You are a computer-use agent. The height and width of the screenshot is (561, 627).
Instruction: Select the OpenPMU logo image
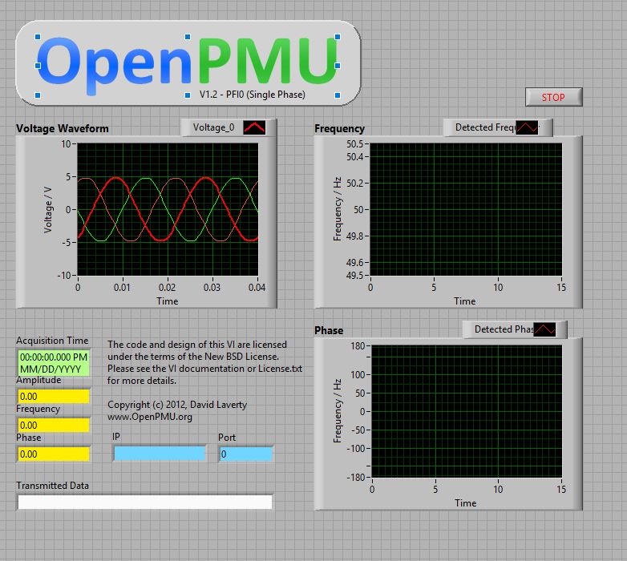click(x=188, y=66)
